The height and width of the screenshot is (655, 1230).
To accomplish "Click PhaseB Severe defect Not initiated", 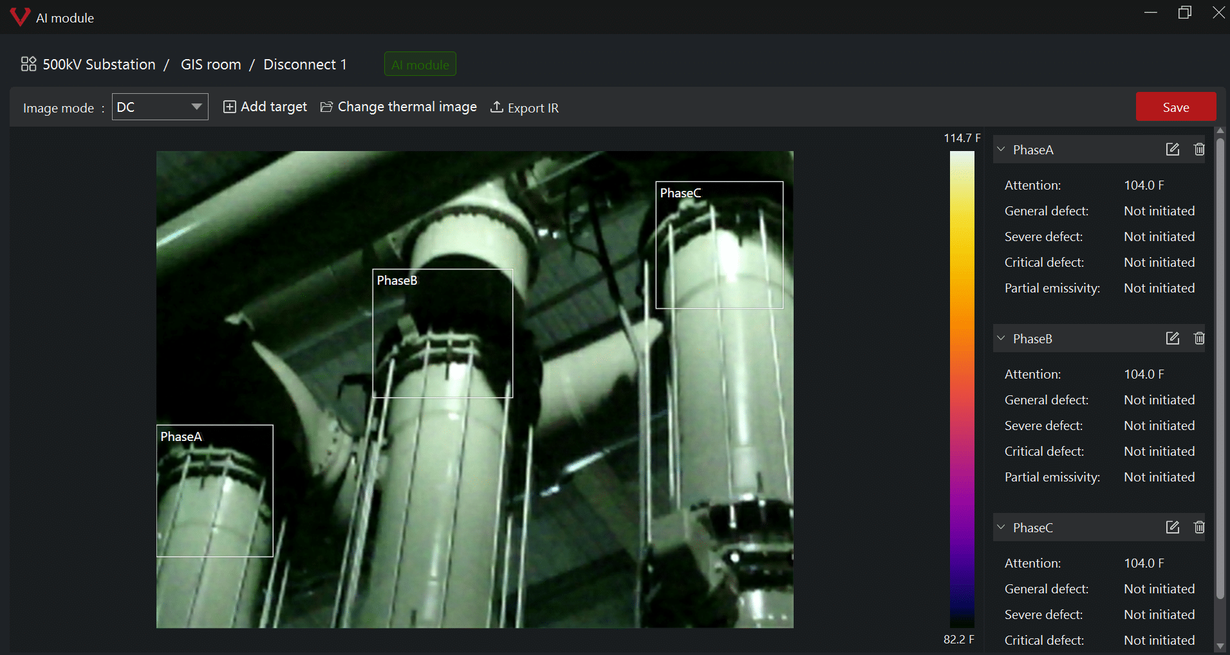I will point(1159,426).
